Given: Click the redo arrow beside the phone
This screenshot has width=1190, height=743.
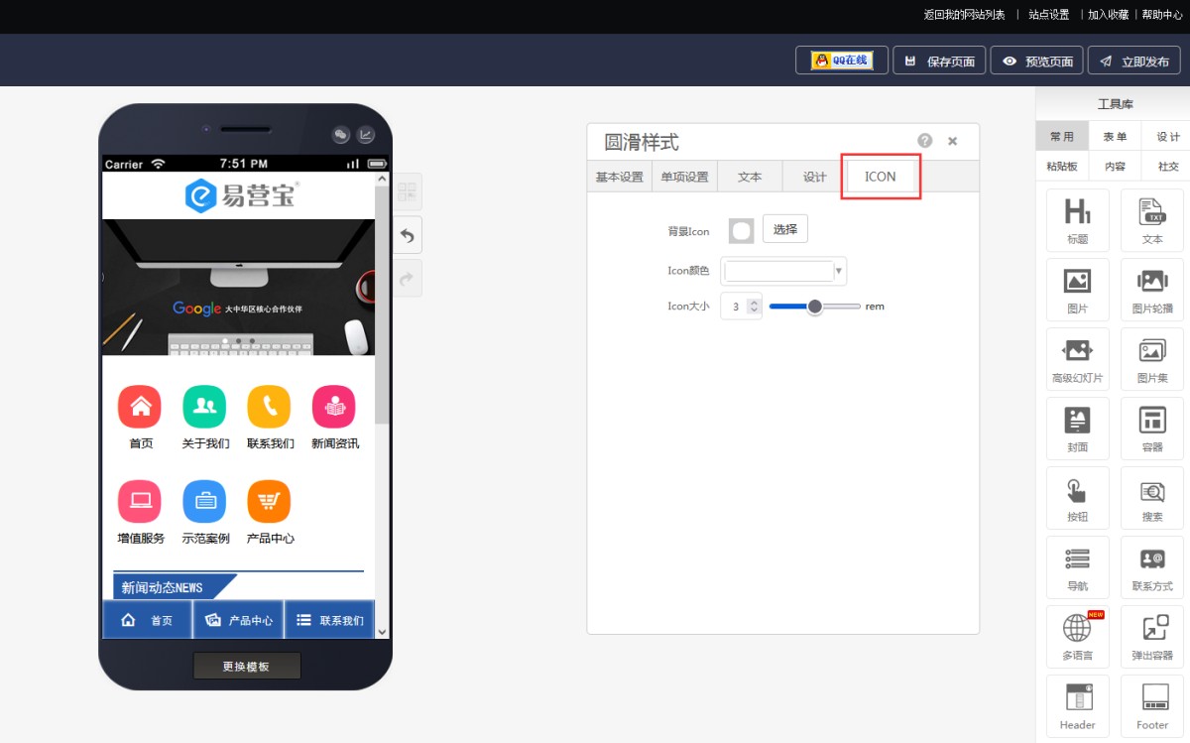Looking at the screenshot, I should [408, 279].
